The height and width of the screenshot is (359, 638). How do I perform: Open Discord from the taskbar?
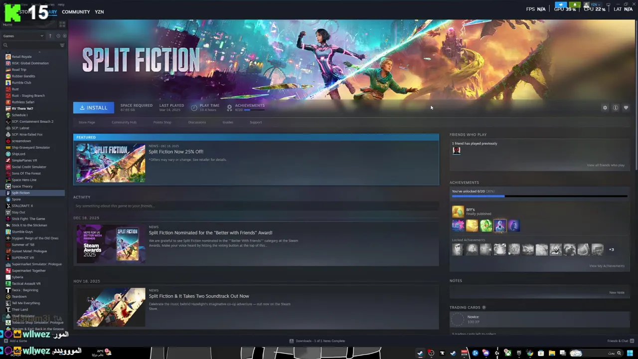(x=486, y=354)
